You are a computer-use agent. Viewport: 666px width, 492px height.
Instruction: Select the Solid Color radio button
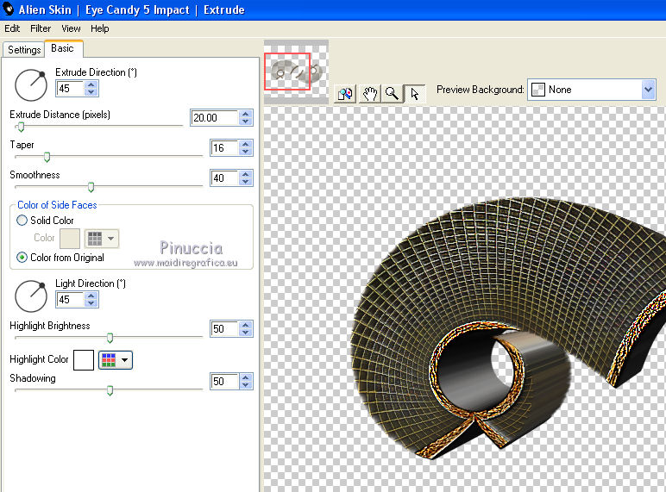pyautogui.click(x=22, y=221)
